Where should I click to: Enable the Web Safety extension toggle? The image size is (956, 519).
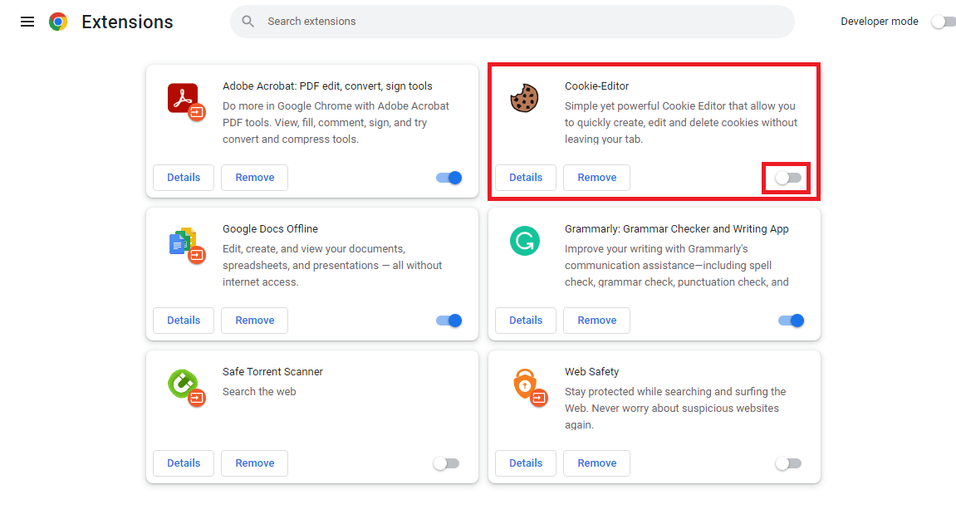788,463
